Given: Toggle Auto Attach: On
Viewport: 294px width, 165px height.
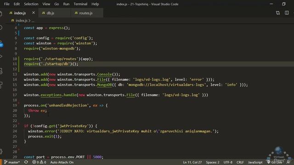Looking at the screenshot, I should [x=62, y=162].
